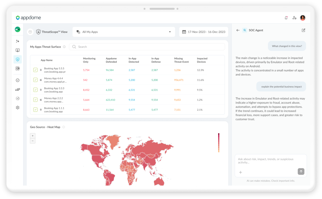The image size is (322, 199).
Task: Select the ThreatScope shield sidebar icon
Action: click(x=18, y=59)
